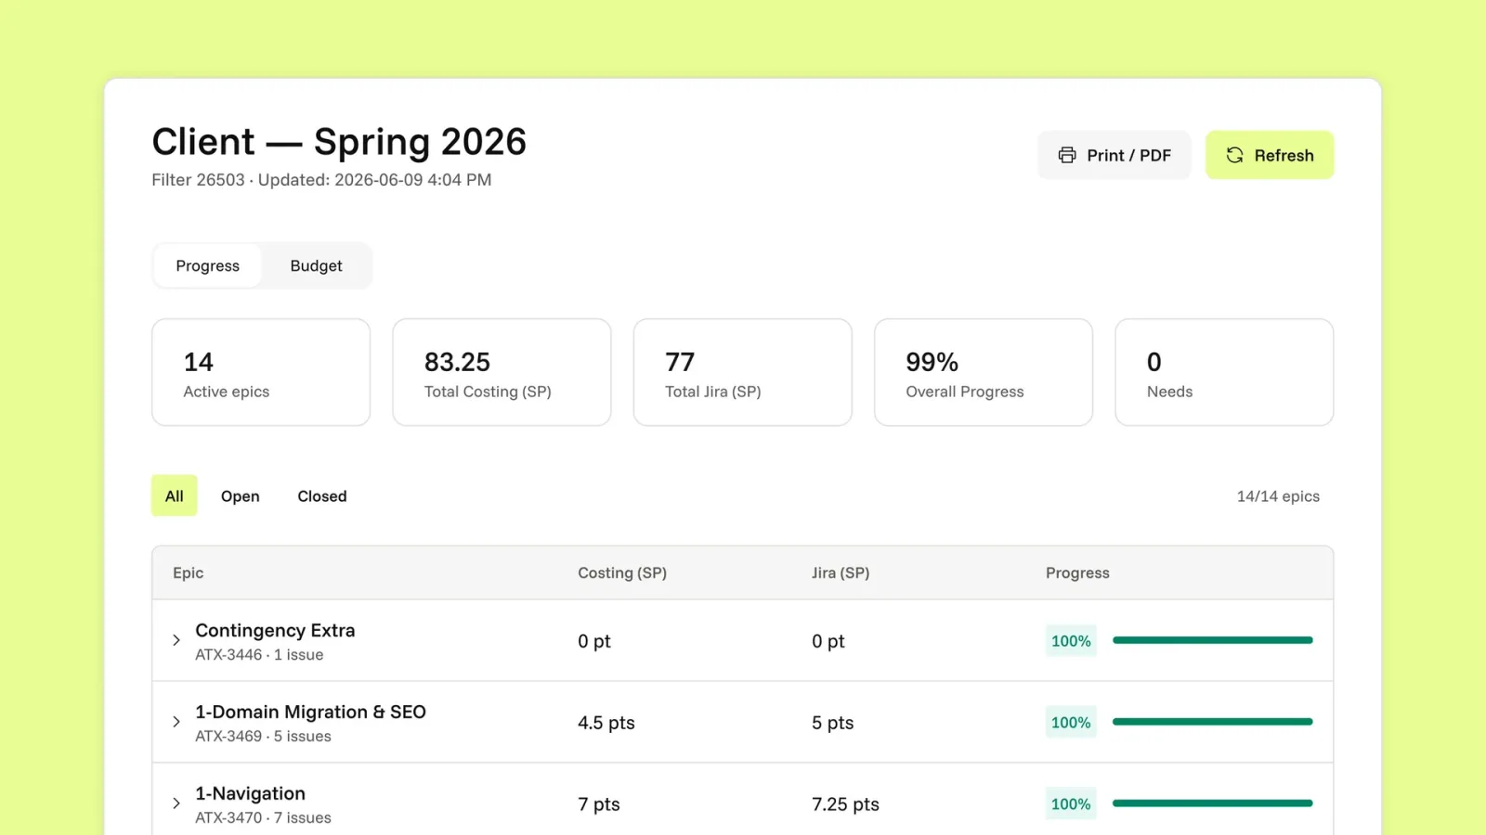The image size is (1486, 835).
Task: Click the Progress column header
Action: coord(1077,572)
